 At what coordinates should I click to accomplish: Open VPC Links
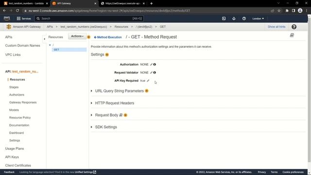[13, 55]
